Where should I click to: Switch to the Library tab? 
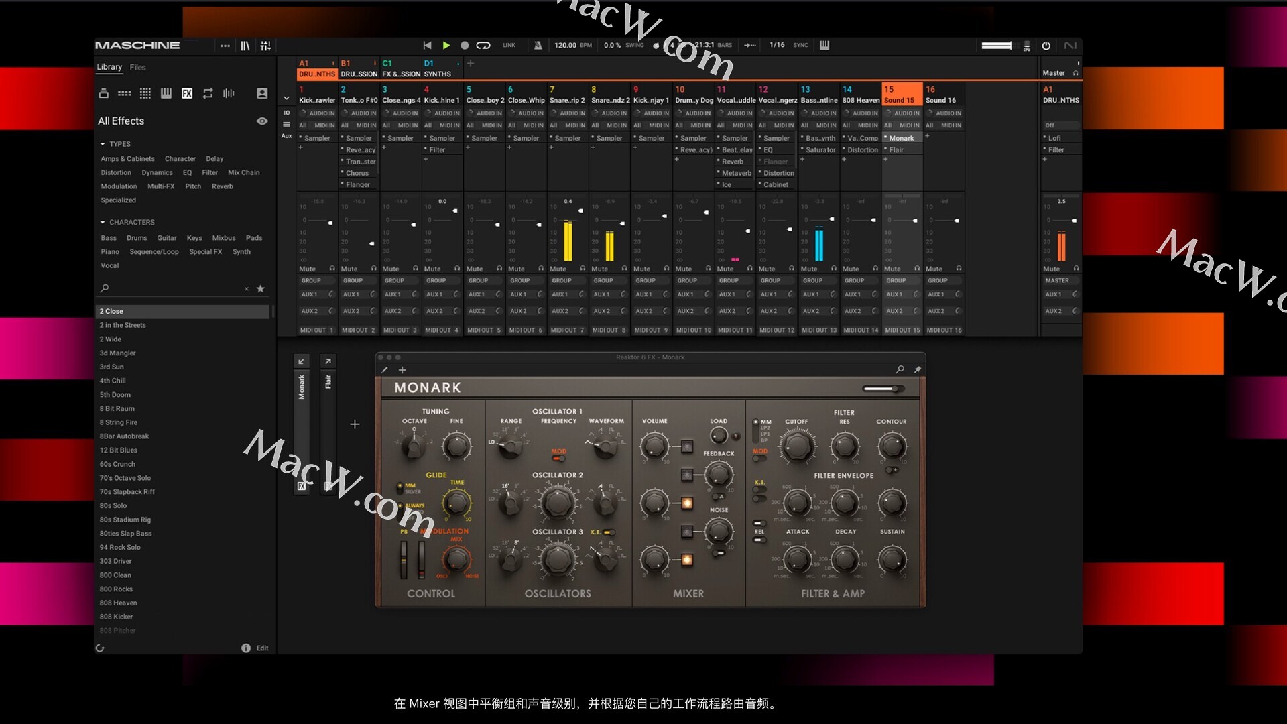coord(109,67)
